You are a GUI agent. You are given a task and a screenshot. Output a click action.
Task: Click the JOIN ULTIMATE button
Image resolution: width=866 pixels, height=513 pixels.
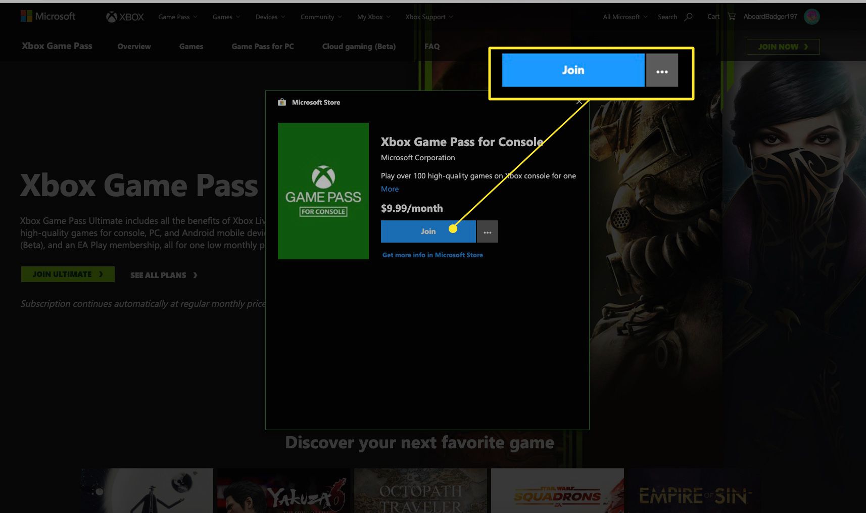pyautogui.click(x=68, y=274)
